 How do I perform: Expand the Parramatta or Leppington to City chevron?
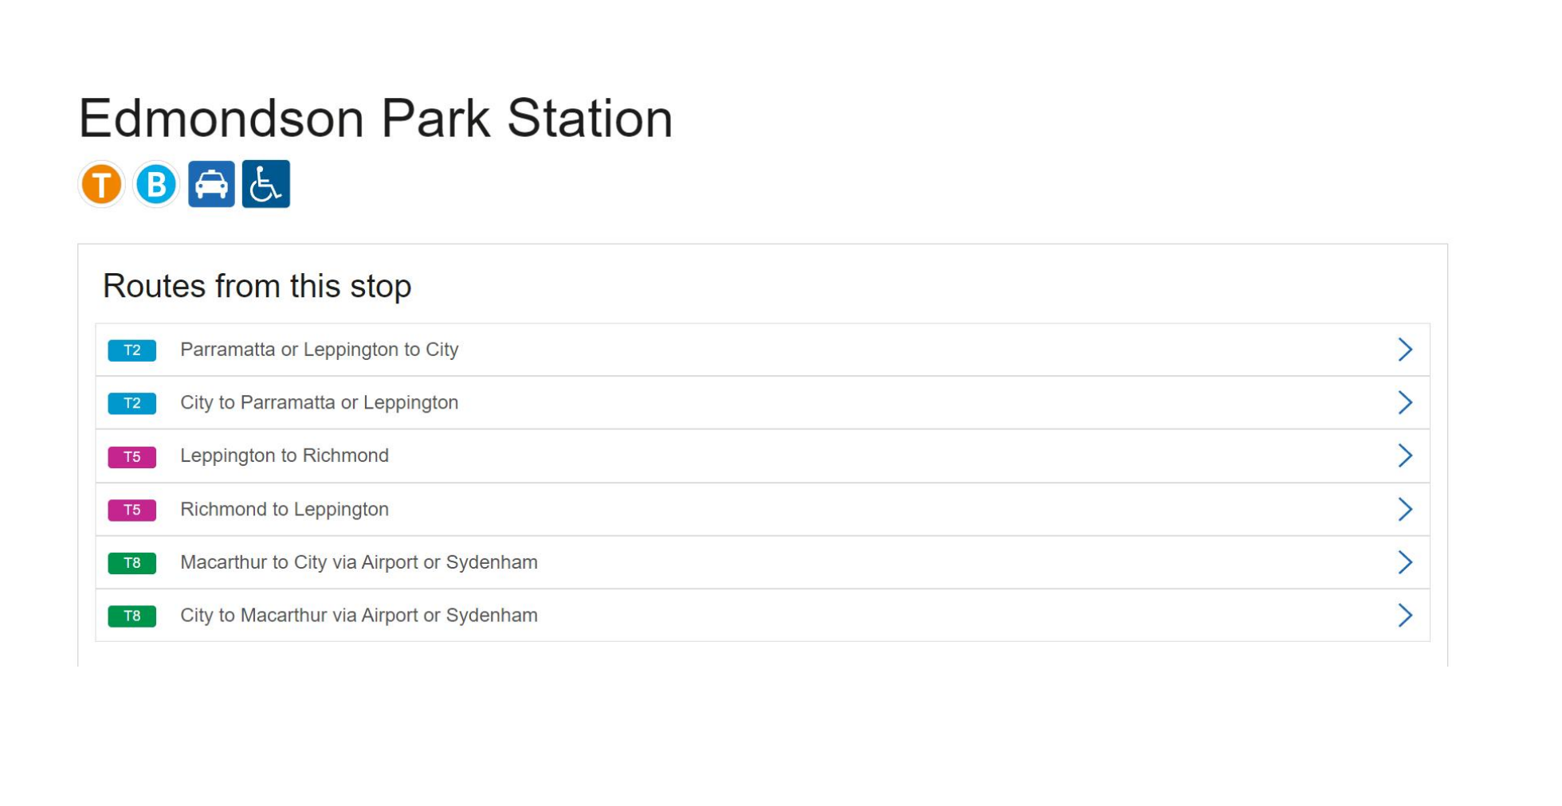pyautogui.click(x=1405, y=350)
